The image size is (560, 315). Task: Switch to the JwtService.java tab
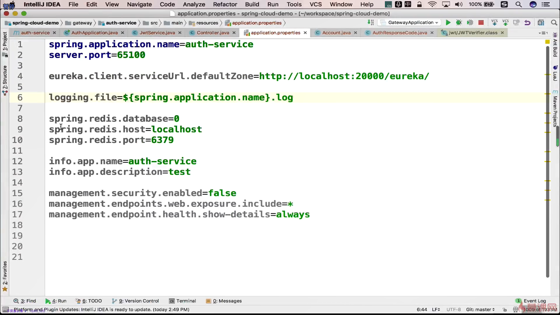click(157, 33)
